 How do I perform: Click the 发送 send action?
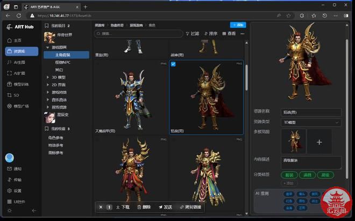165,207
